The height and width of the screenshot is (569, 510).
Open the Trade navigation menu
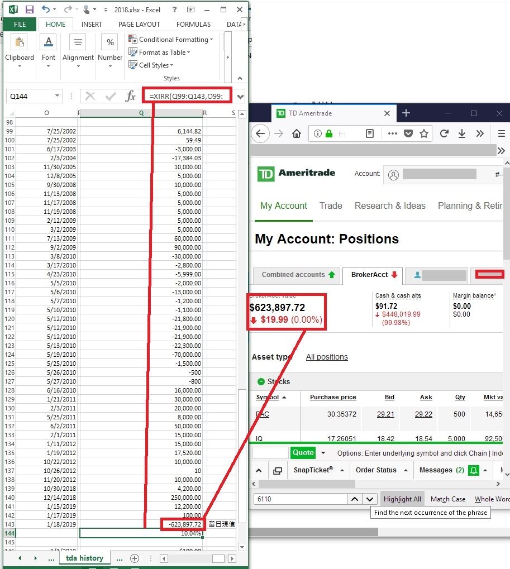tap(331, 205)
